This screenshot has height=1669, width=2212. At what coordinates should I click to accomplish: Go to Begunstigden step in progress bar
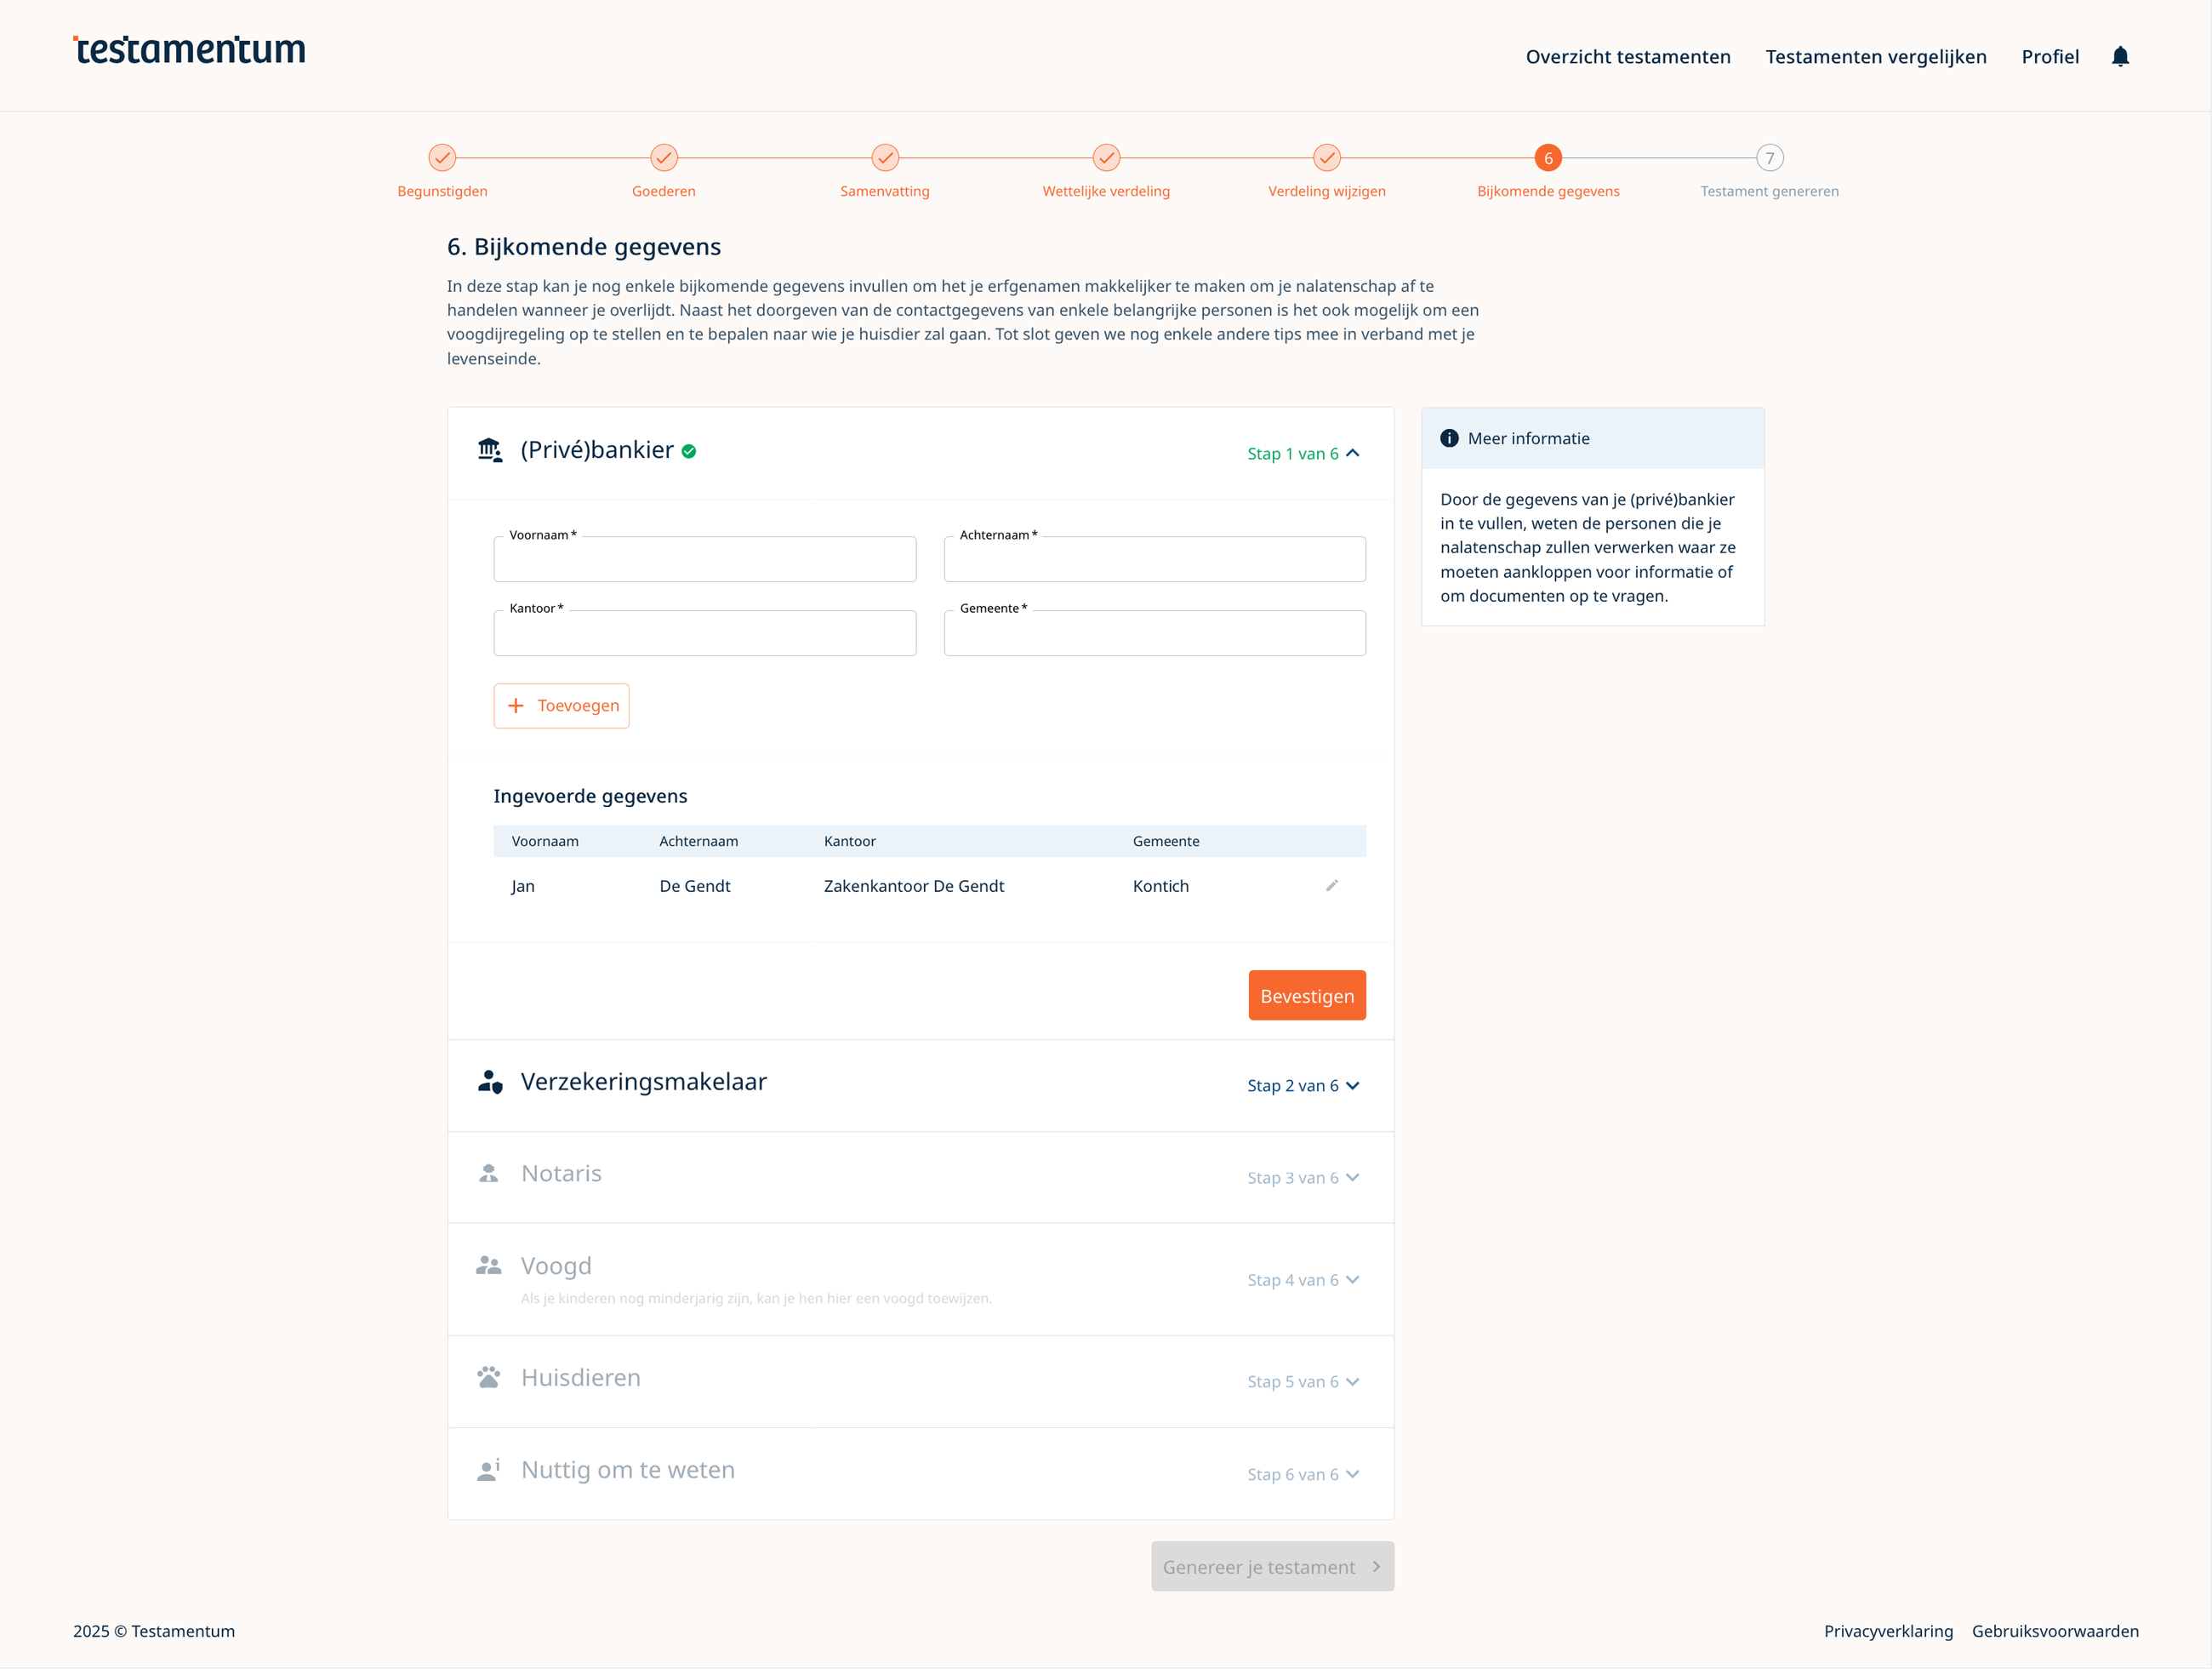click(x=442, y=158)
